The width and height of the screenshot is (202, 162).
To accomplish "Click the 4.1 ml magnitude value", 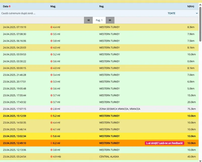I will [x=57, y=129].
